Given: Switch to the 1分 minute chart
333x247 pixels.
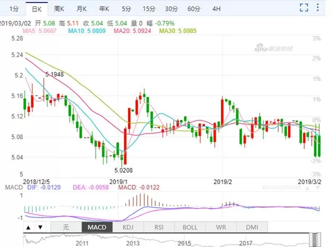Looking at the screenshot, I should (x=14, y=9).
